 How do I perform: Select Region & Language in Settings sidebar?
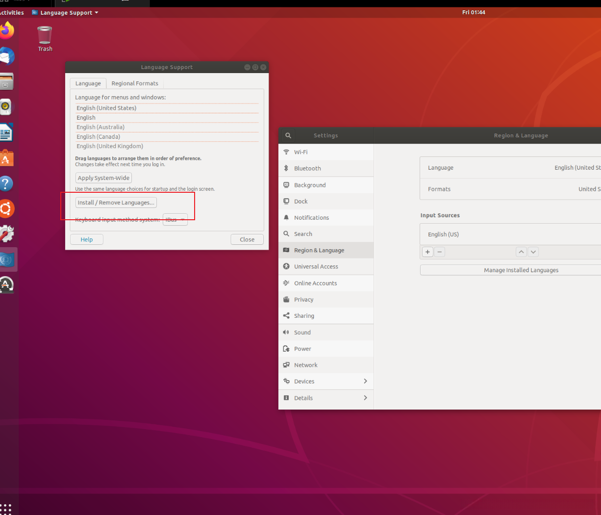[x=326, y=250]
